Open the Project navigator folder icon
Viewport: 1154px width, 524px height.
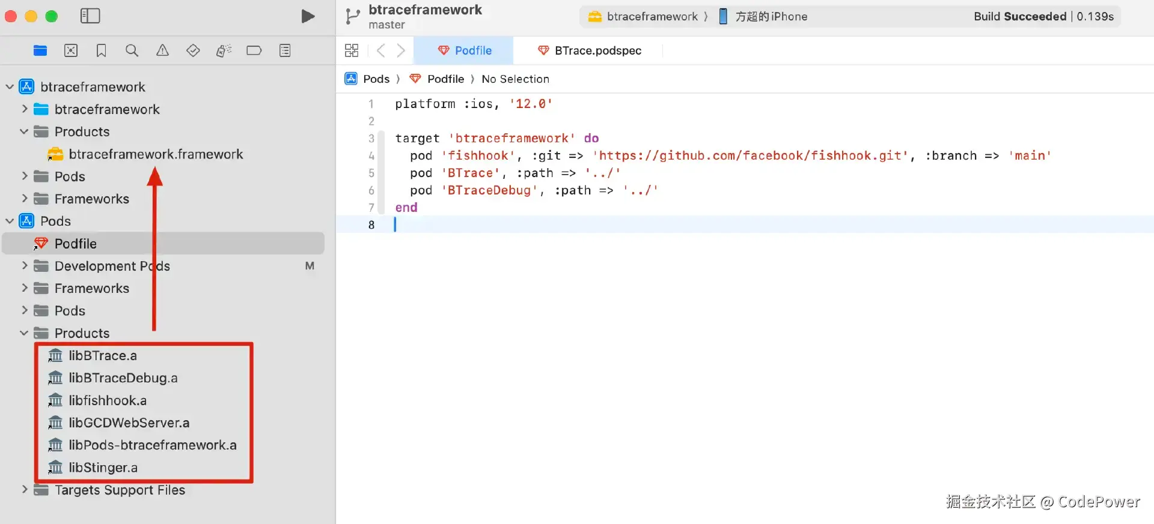40,51
